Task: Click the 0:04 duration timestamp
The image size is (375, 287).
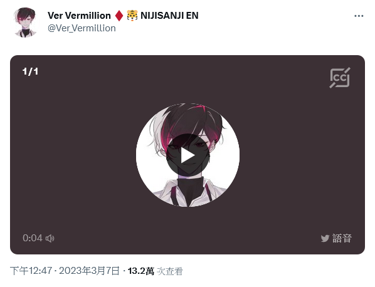Action: [x=33, y=238]
